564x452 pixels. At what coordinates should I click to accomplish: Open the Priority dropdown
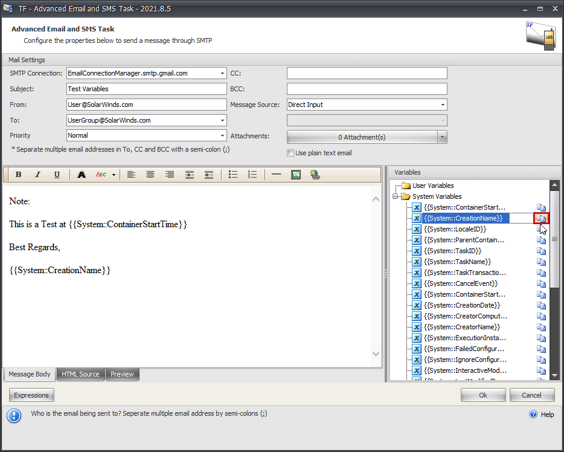coord(222,135)
